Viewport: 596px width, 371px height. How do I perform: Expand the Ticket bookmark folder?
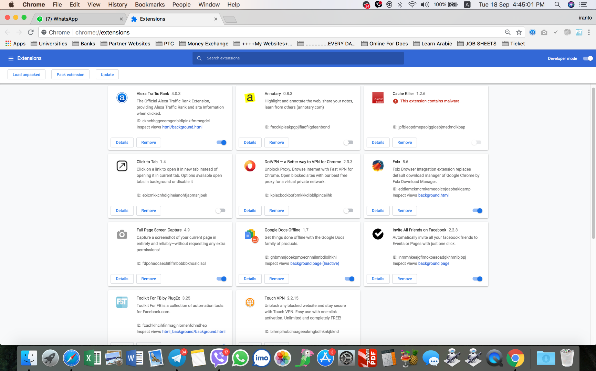[513, 44]
